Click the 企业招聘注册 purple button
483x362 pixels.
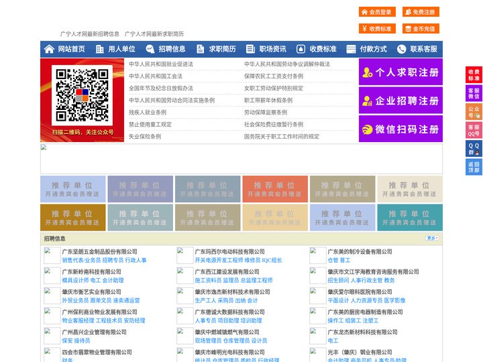pos(400,101)
